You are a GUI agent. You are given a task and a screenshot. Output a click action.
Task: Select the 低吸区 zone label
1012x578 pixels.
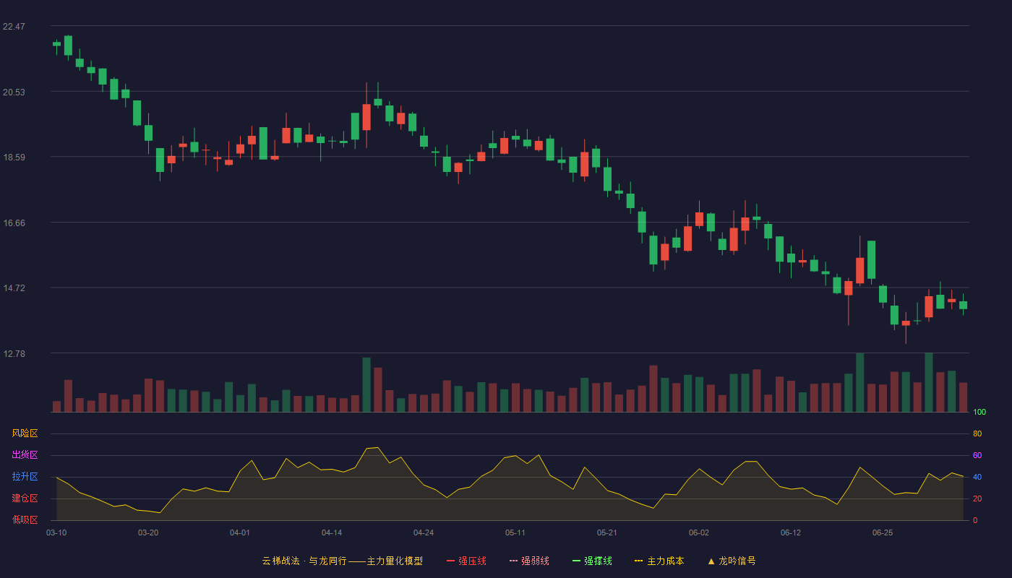[25, 519]
